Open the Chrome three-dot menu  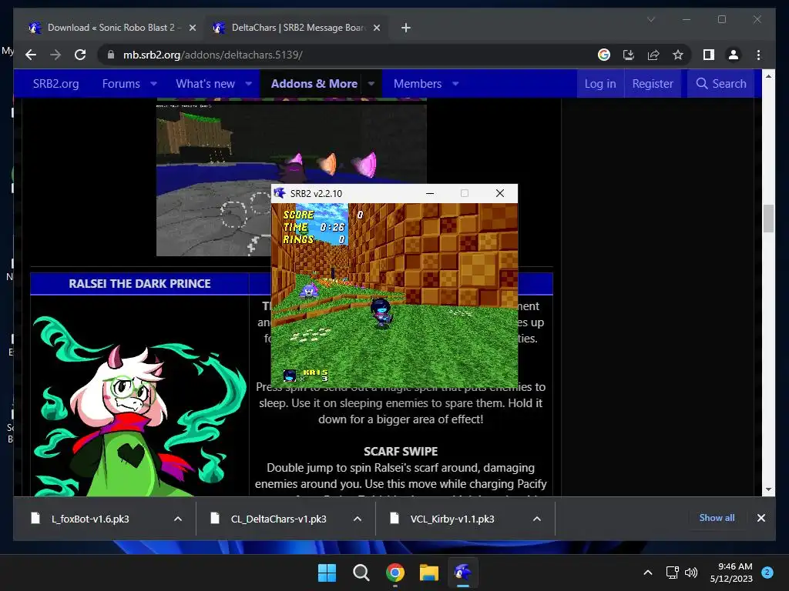(x=758, y=55)
